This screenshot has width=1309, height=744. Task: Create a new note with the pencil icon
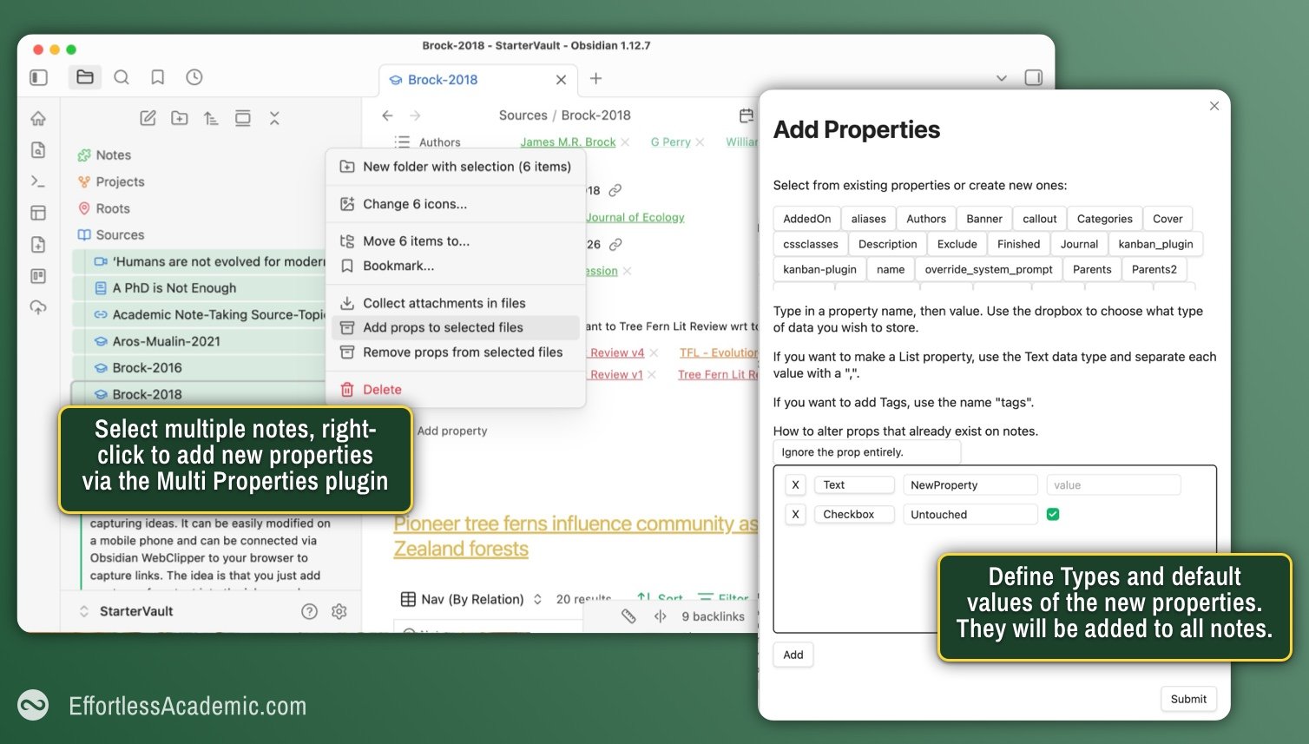(148, 118)
